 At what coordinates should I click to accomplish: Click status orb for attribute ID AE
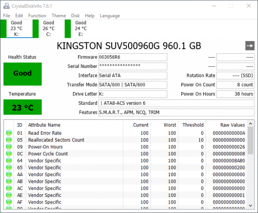pyautogui.click(x=9, y=195)
